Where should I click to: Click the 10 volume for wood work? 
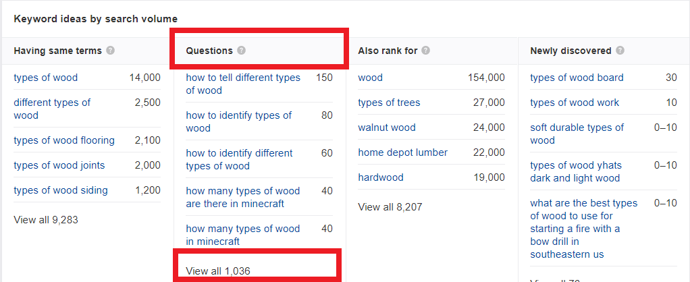(x=672, y=103)
